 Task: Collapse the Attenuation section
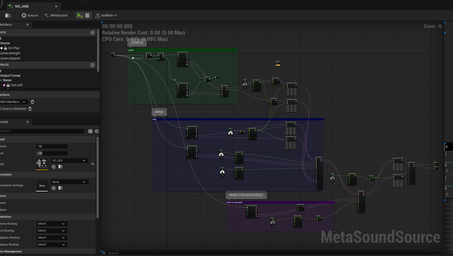(x=48, y=175)
